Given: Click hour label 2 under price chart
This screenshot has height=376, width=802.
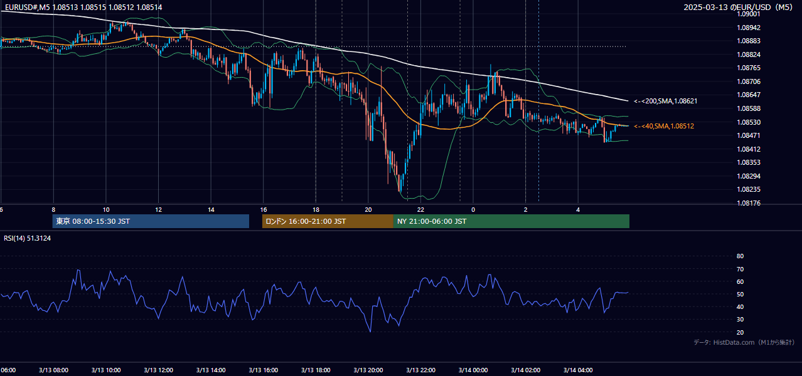Looking at the screenshot, I should (x=526, y=209).
